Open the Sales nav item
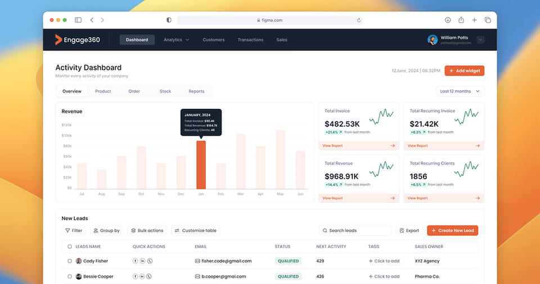The image size is (540, 284). tap(282, 39)
